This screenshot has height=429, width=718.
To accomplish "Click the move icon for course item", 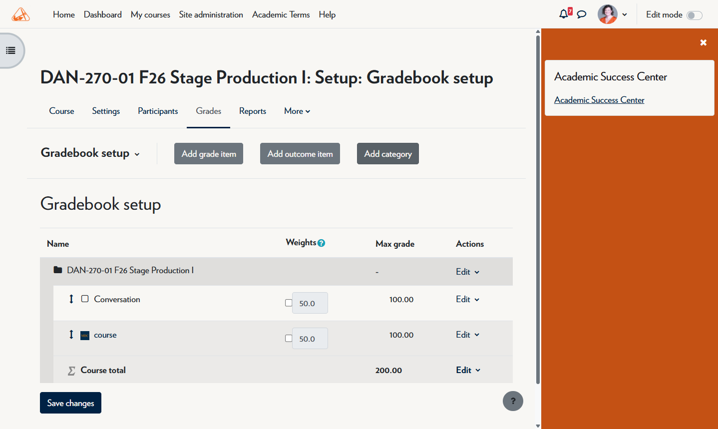I will 71,334.
